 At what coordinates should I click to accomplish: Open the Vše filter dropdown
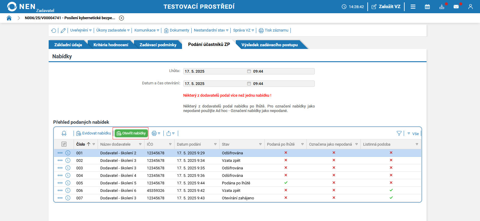tap(413, 134)
